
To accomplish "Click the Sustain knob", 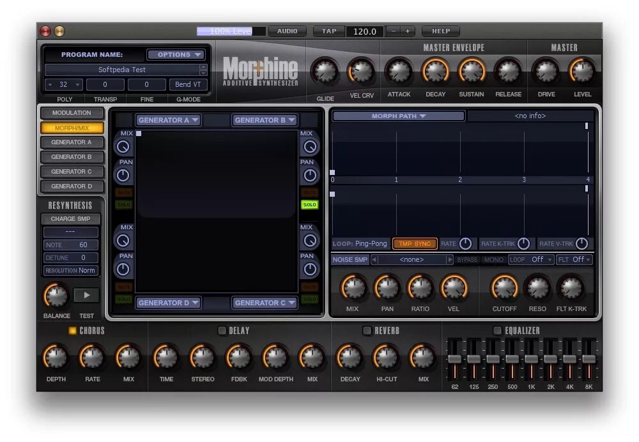I will pyautogui.click(x=472, y=72).
